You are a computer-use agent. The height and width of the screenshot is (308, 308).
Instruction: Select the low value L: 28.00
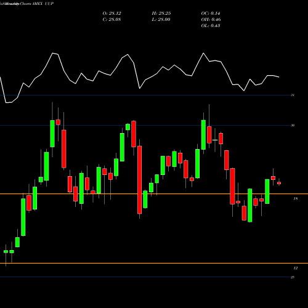click(161, 20)
